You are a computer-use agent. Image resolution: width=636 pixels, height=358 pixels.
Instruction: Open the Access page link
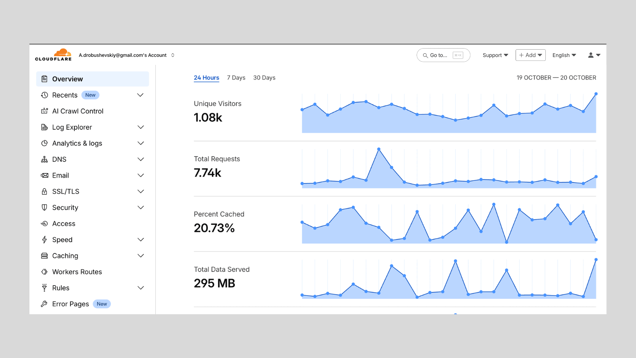click(x=64, y=224)
